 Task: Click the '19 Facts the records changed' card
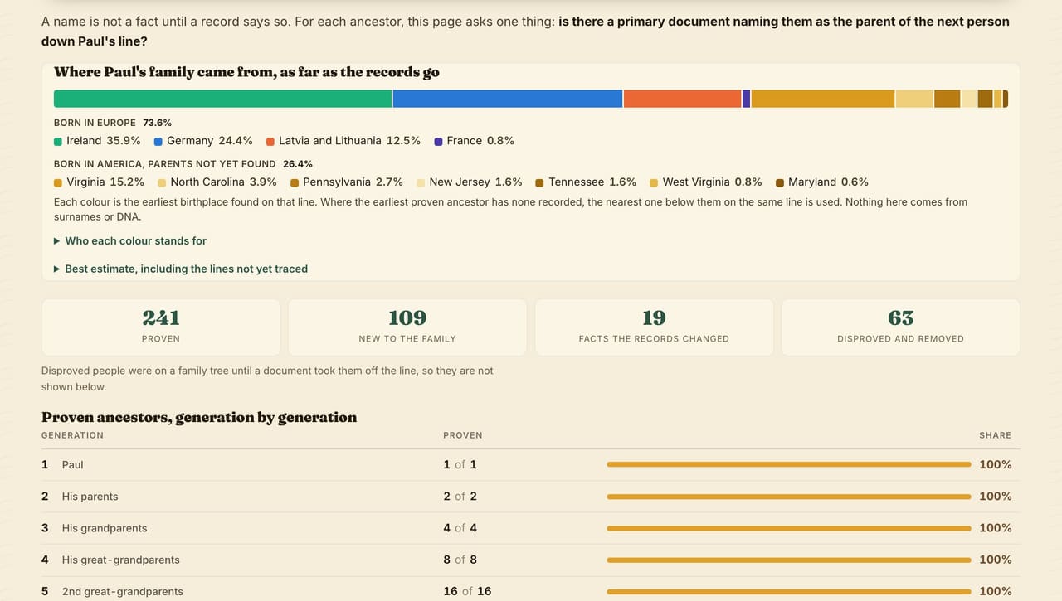[x=654, y=327]
